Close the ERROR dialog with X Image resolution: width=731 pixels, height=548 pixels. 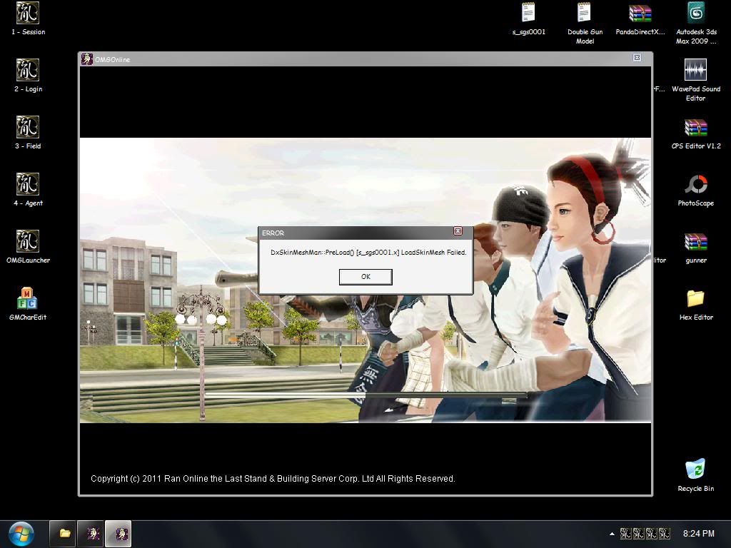tap(458, 231)
